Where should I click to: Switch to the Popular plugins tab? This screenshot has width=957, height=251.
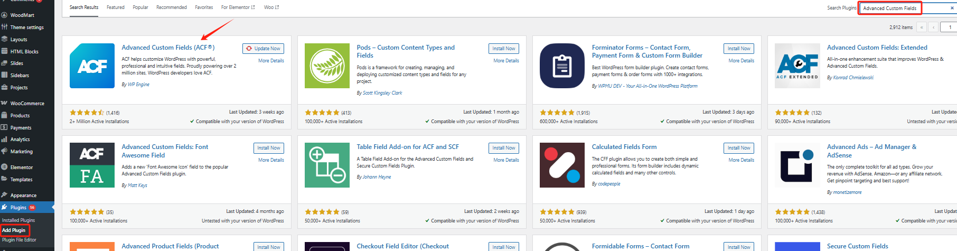pyautogui.click(x=140, y=7)
